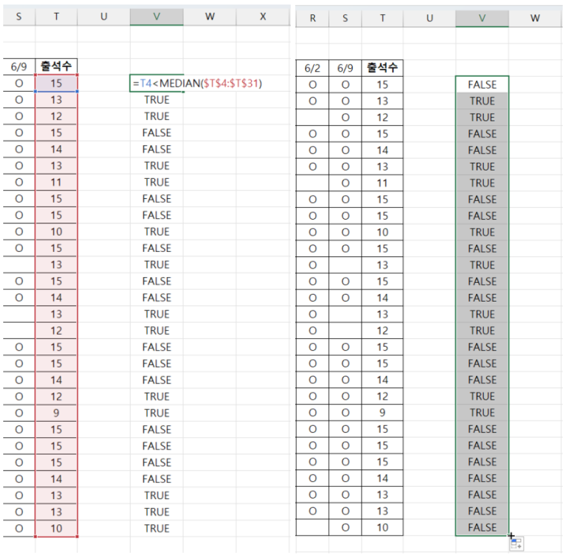The image size is (564, 556).
Task: Click the white active FALSE cell atop right selection
Action: pyautogui.click(x=482, y=85)
